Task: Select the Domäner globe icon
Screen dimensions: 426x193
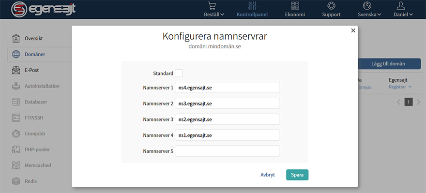Action: coord(16,54)
